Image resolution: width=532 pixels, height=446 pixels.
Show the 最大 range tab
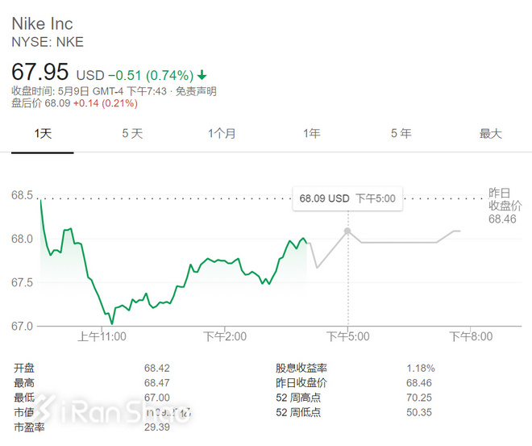[491, 134]
